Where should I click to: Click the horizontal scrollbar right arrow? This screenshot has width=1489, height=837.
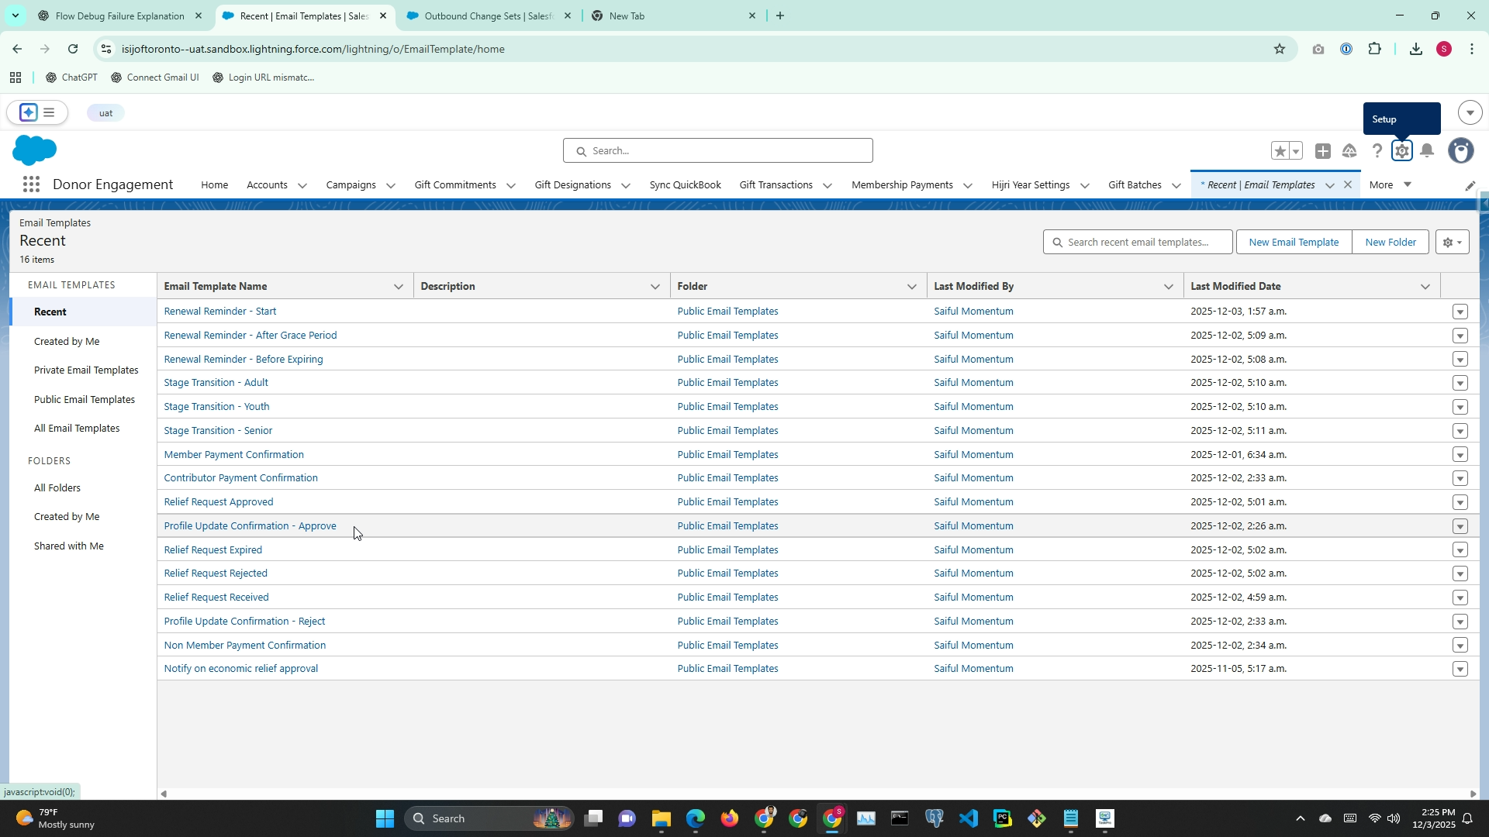(x=1472, y=794)
